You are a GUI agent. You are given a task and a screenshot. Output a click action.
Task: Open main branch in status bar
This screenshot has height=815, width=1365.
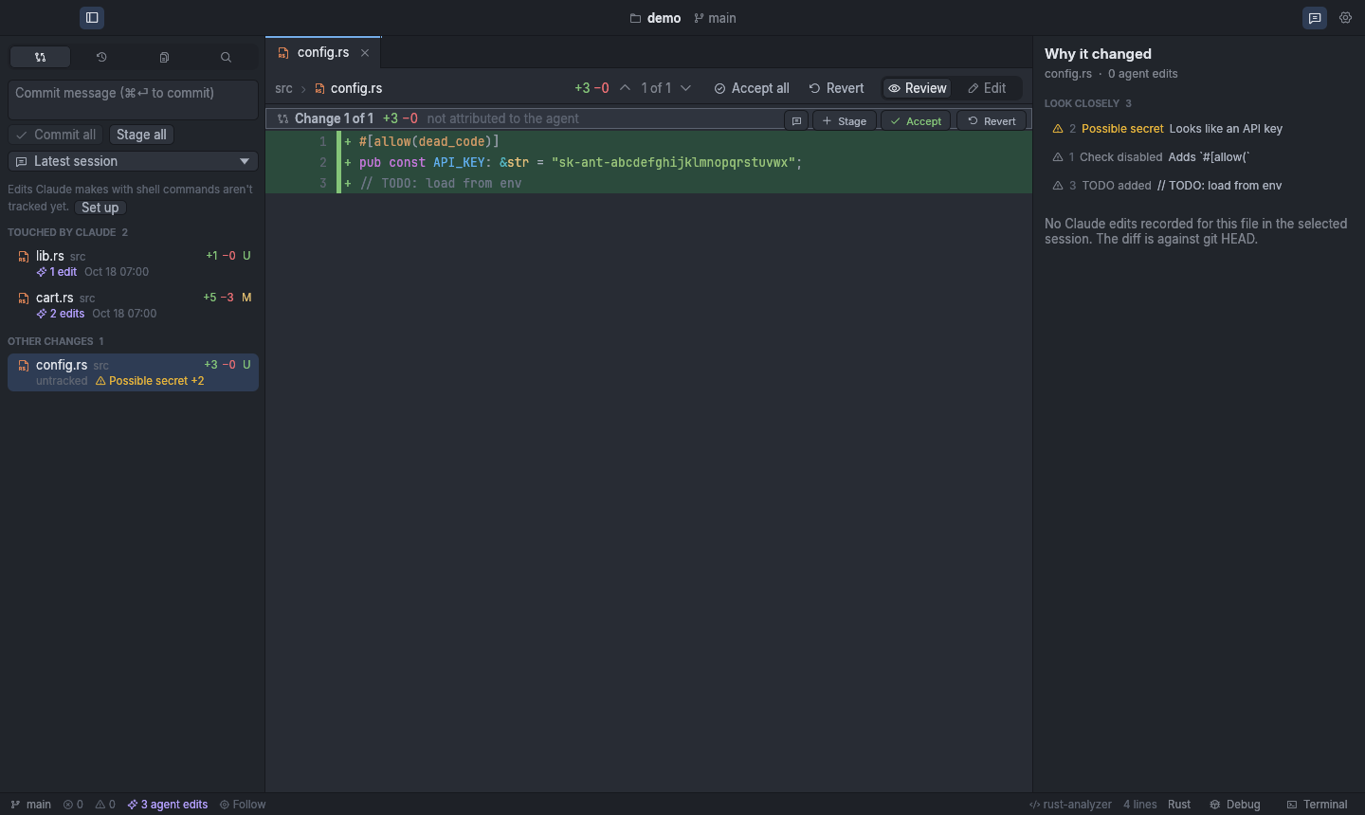click(x=30, y=805)
